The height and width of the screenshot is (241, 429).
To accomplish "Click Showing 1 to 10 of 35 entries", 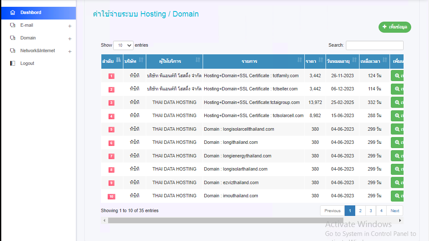I will click(x=130, y=210).
